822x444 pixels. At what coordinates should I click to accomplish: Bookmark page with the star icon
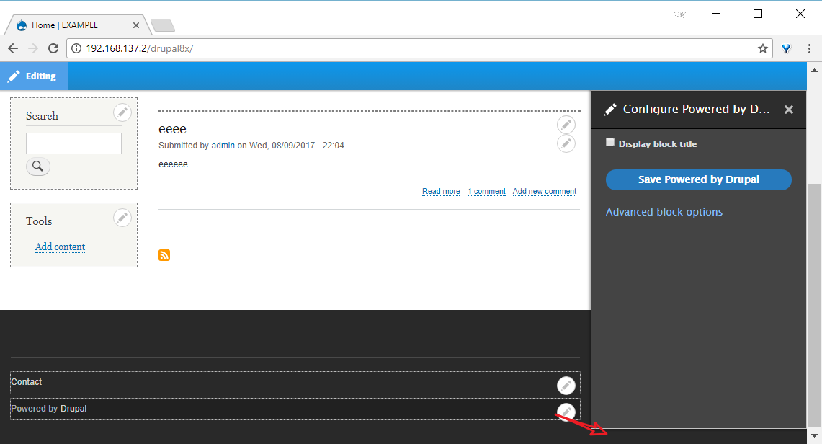click(763, 49)
